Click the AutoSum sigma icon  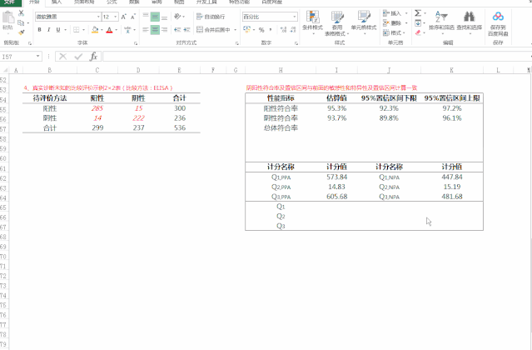click(417, 13)
